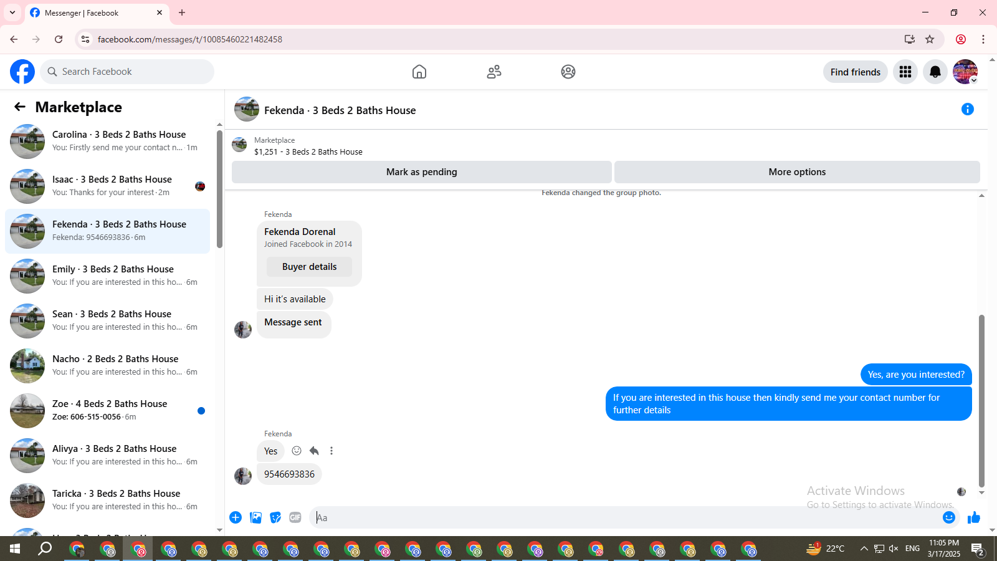Open the emoji picker in message box
997x561 pixels.
(949, 517)
